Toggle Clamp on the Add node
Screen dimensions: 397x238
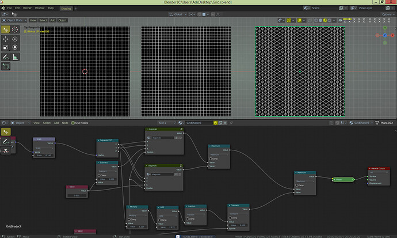(x=159, y=220)
